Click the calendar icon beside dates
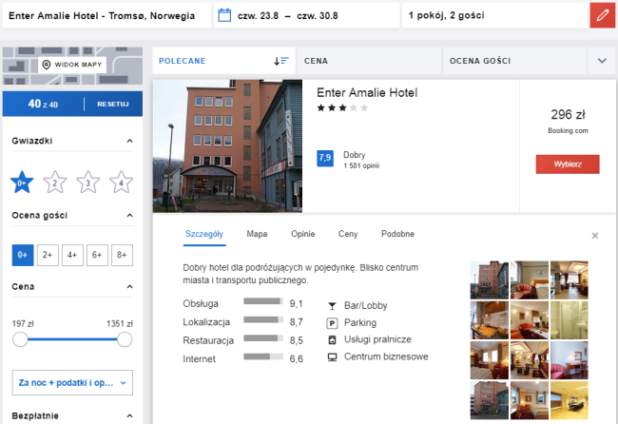Viewport: 618px width, 424px height. tap(224, 15)
